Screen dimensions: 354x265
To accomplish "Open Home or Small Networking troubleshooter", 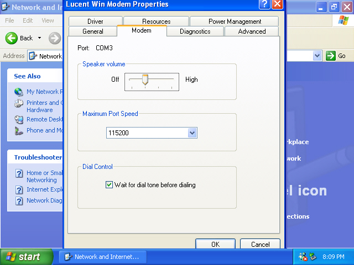I will click(x=45, y=177).
